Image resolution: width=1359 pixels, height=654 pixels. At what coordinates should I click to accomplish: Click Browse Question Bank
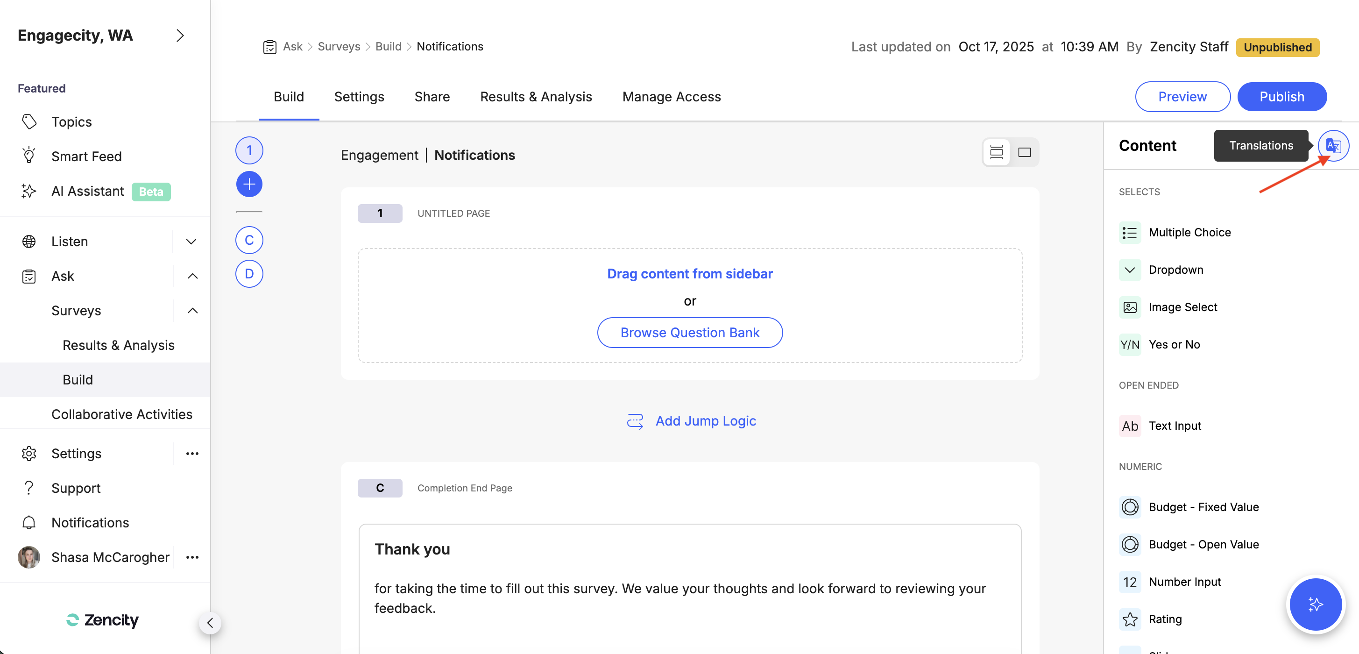coord(689,333)
